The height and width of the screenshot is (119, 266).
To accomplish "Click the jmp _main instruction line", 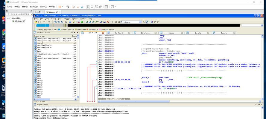I will [x=166, y=80].
